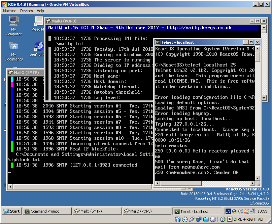
Task: Select the SeaMonkey desktop shortcut
Action: [x=37, y=49]
